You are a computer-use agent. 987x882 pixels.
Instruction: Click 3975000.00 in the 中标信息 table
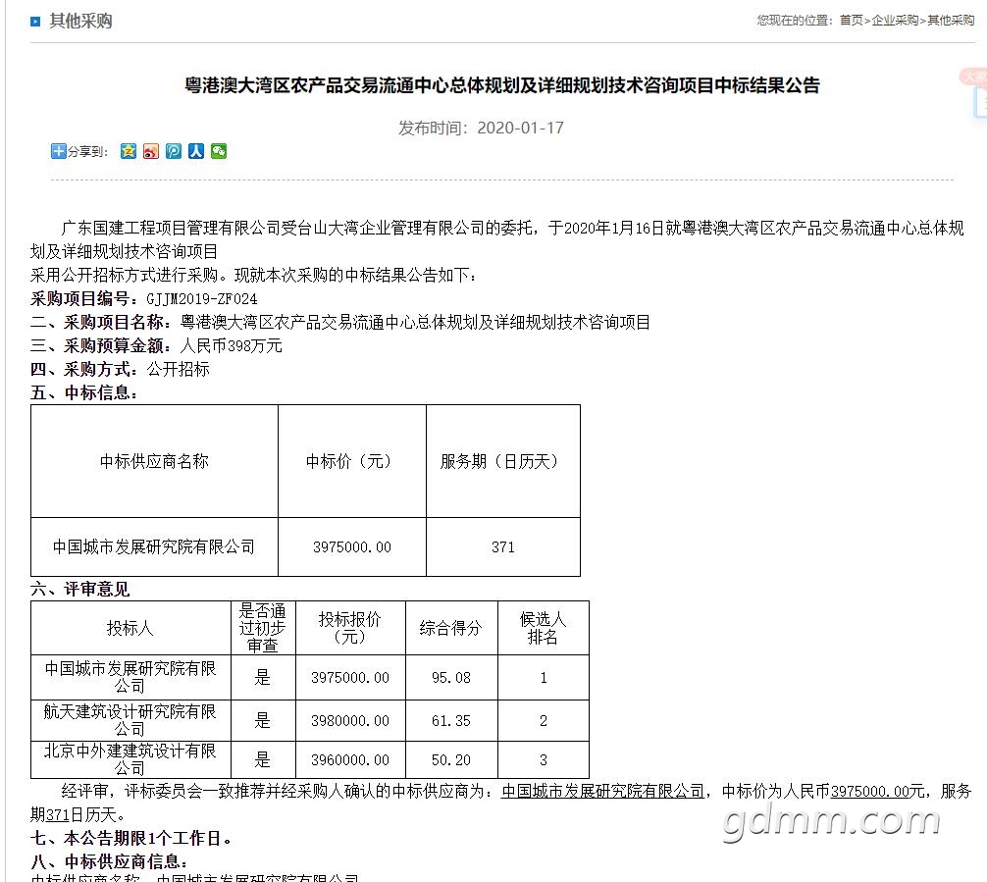(x=352, y=547)
